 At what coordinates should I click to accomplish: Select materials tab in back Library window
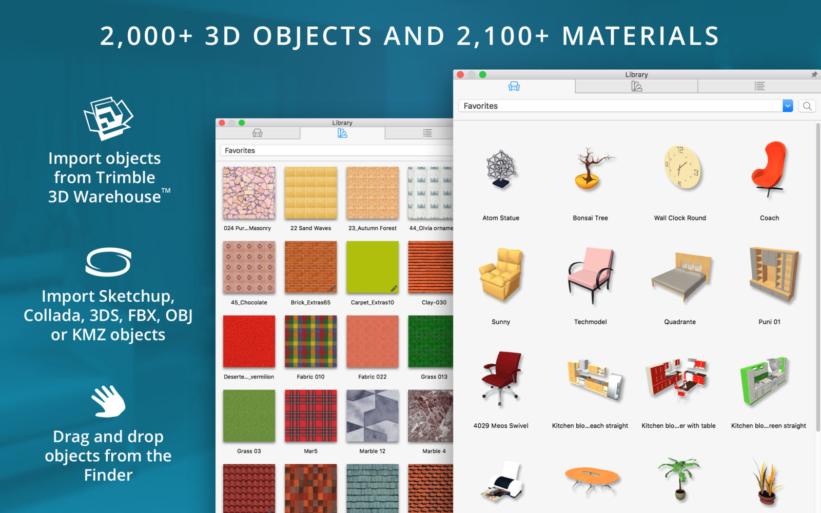click(342, 133)
